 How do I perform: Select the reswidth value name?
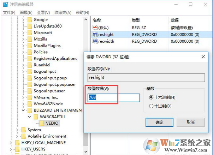point(106,41)
